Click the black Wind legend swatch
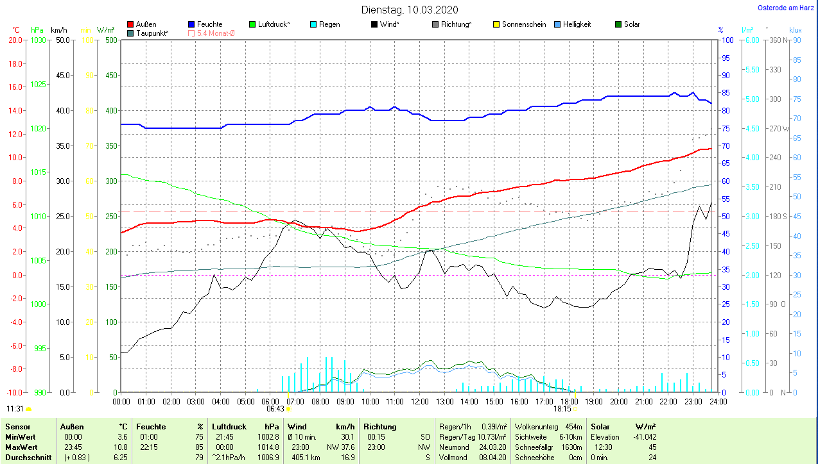 click(x=374, y=24)
